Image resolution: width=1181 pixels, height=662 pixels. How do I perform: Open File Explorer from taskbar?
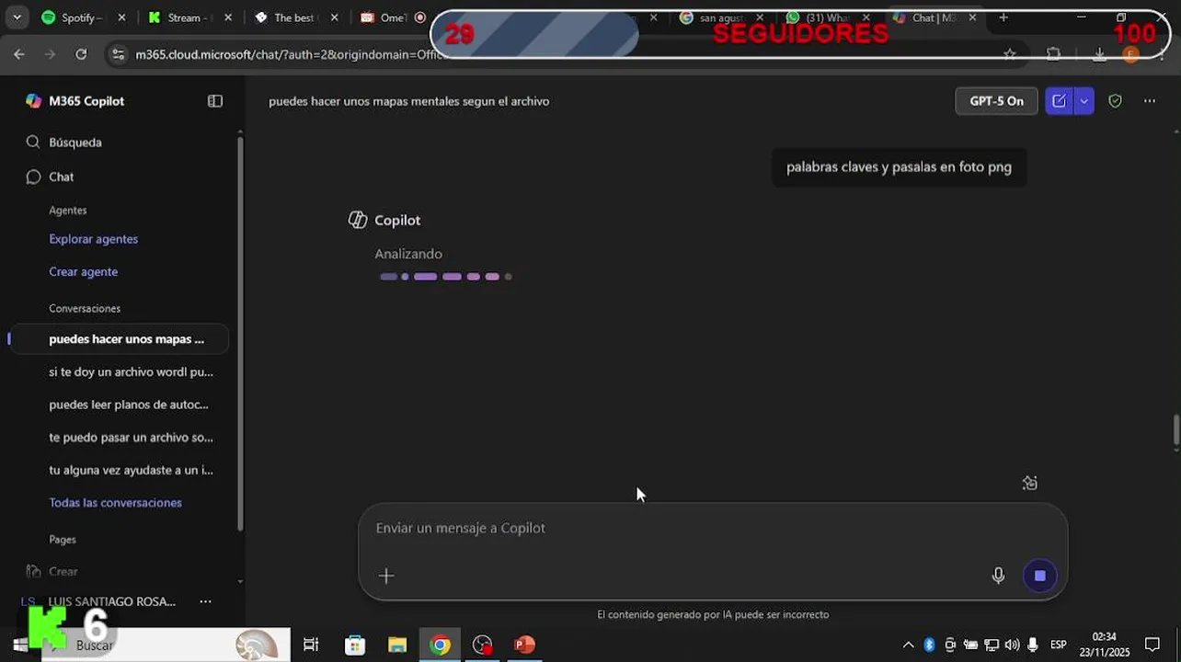coord(397,645)
